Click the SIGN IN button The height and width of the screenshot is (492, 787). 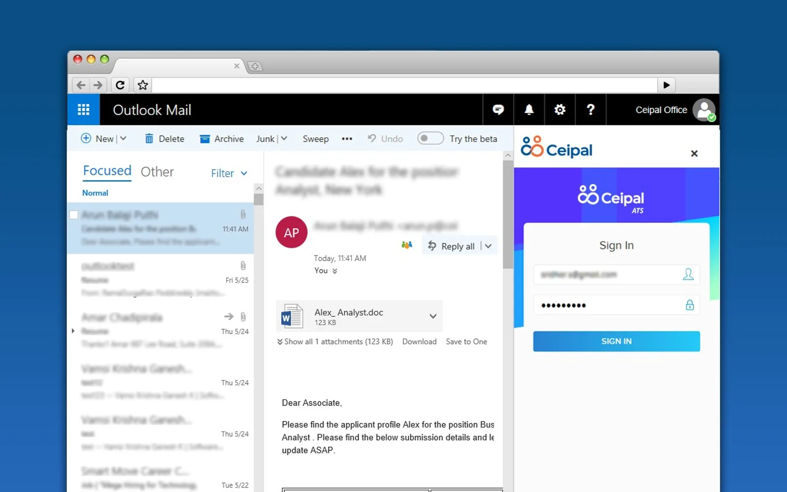[x=616, y=341]
